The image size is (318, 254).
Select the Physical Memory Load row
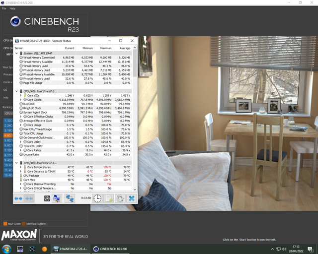(73, 78)
